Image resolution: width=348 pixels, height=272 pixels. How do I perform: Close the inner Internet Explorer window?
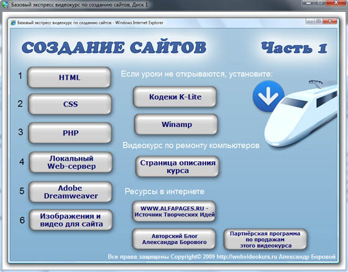tap(330, 21)
